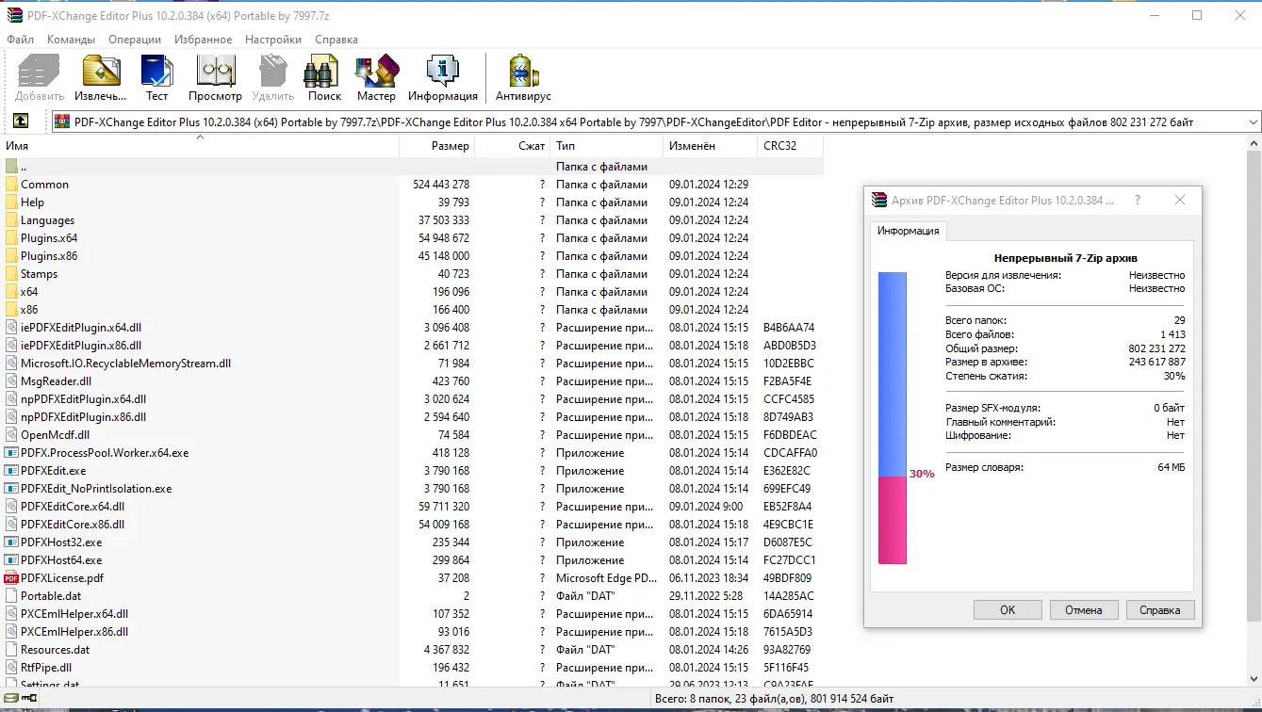Image resolution: width=1262 pixels, height=712 pixels.
Task: Click the PDFXLicense.pdf file icon
Action: click(x=11, y=578)
